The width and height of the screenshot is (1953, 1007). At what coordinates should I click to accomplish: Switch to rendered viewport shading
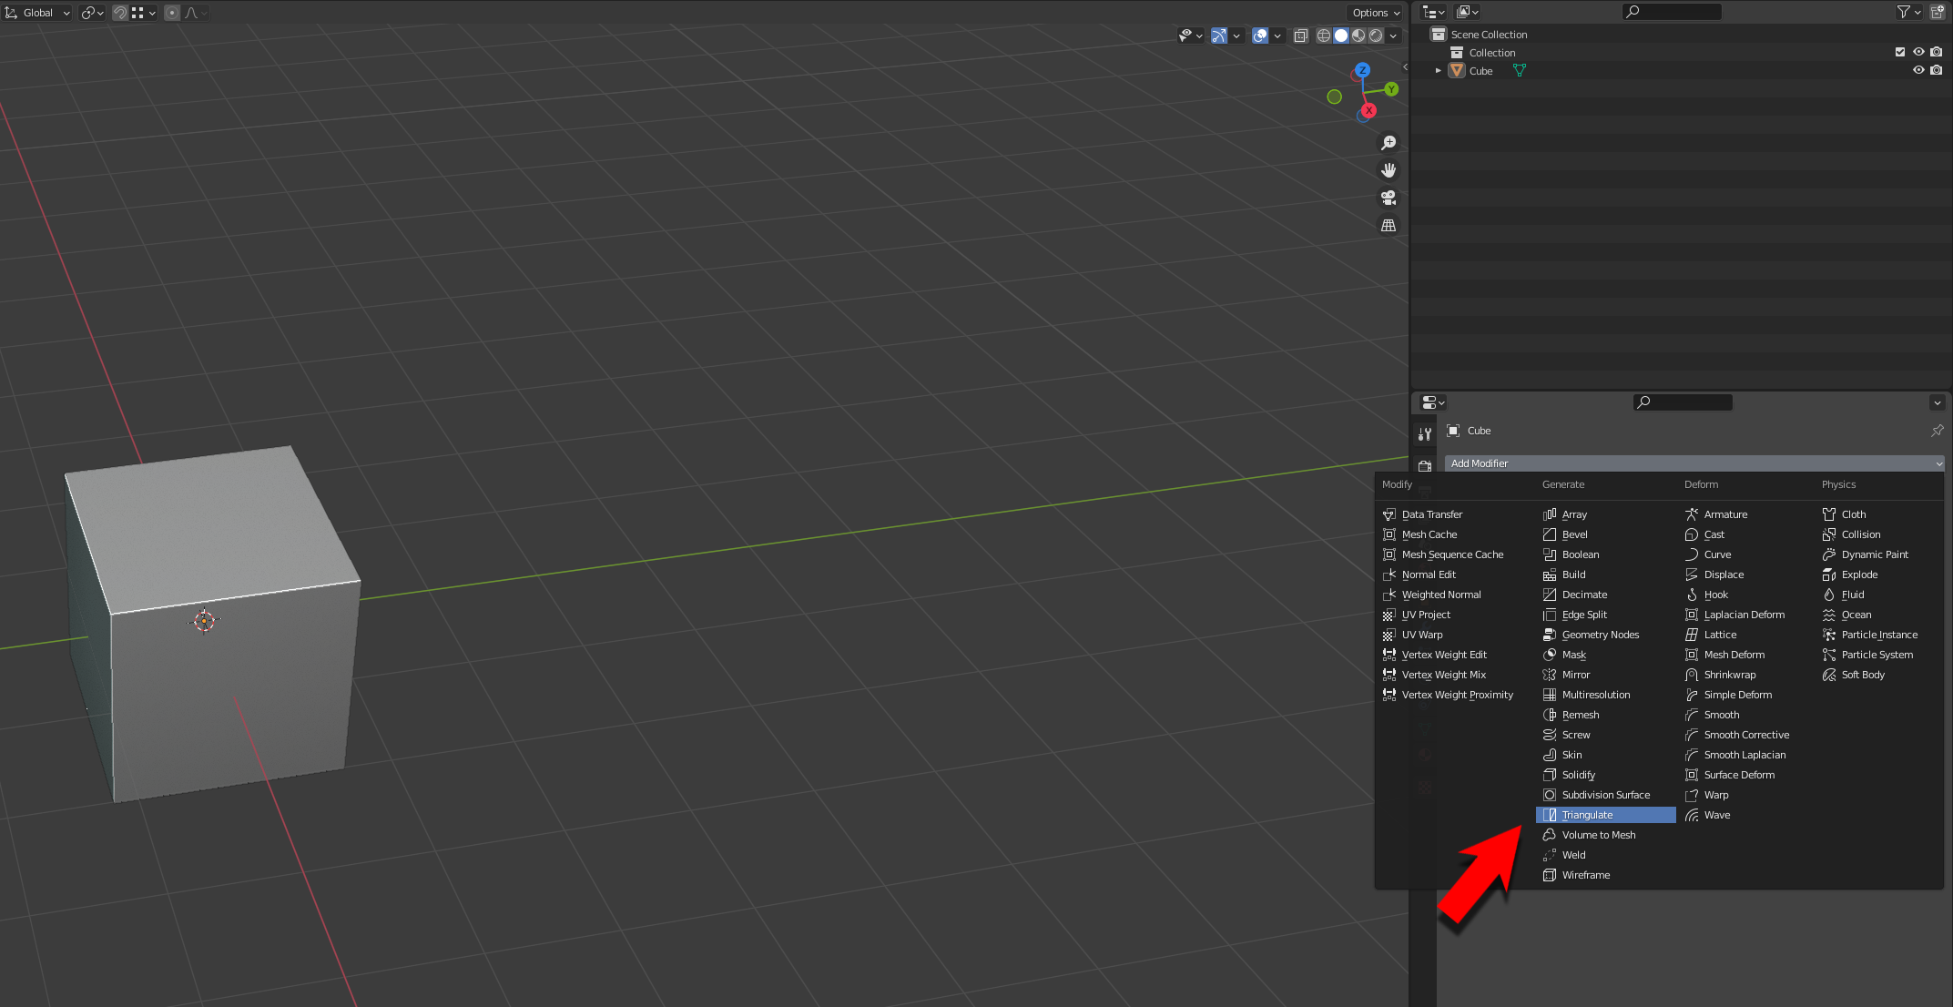[1376, 36]
